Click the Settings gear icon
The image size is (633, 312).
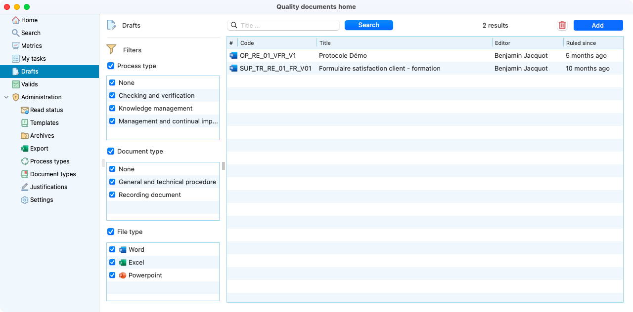(x=25, y=200)
